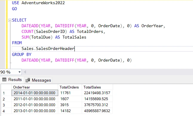Switch to the Results tab
Viewport: 193px width, 116px height.
pos(12,80)
